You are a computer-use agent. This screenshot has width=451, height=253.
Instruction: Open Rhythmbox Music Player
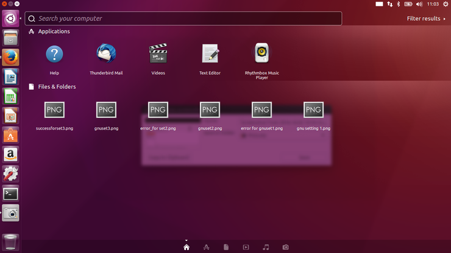coord(261,53)
